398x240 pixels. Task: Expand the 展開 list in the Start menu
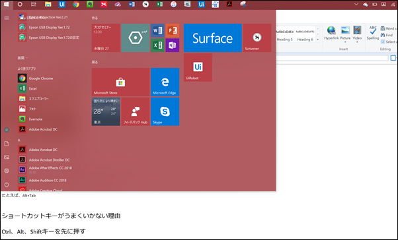tap(23, 58)
